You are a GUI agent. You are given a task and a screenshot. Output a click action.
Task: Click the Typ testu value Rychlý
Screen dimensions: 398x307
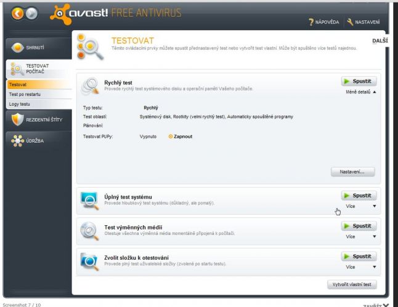151,108
